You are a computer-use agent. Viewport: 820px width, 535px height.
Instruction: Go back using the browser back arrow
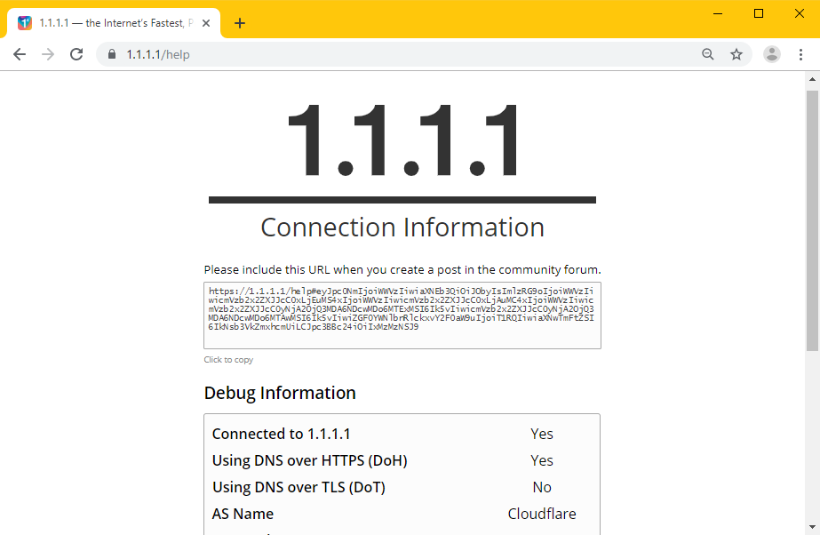20,54
